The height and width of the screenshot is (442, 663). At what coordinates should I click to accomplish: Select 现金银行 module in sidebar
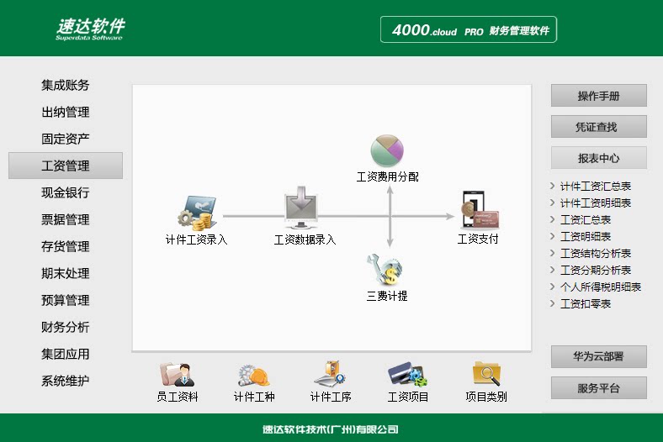(66, 193)
